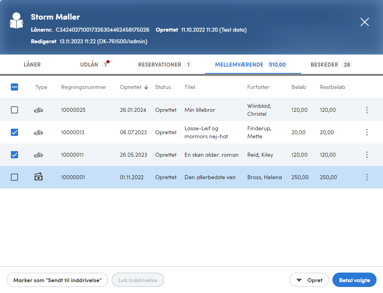Image resolution: width=383 pixels, height=293 pixels.
Task: Close the Storm Møller patron dialog
Action: [365, 22]
